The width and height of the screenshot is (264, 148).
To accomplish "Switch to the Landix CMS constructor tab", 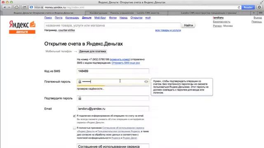I will click(209, 13).
